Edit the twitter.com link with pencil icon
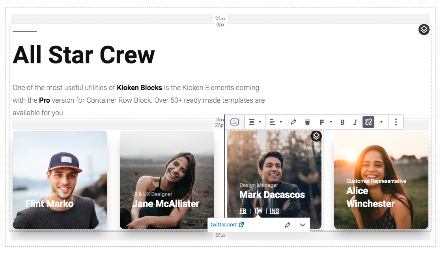The height and width of the screenshot is (253, 441). click(x=288, y=225)
